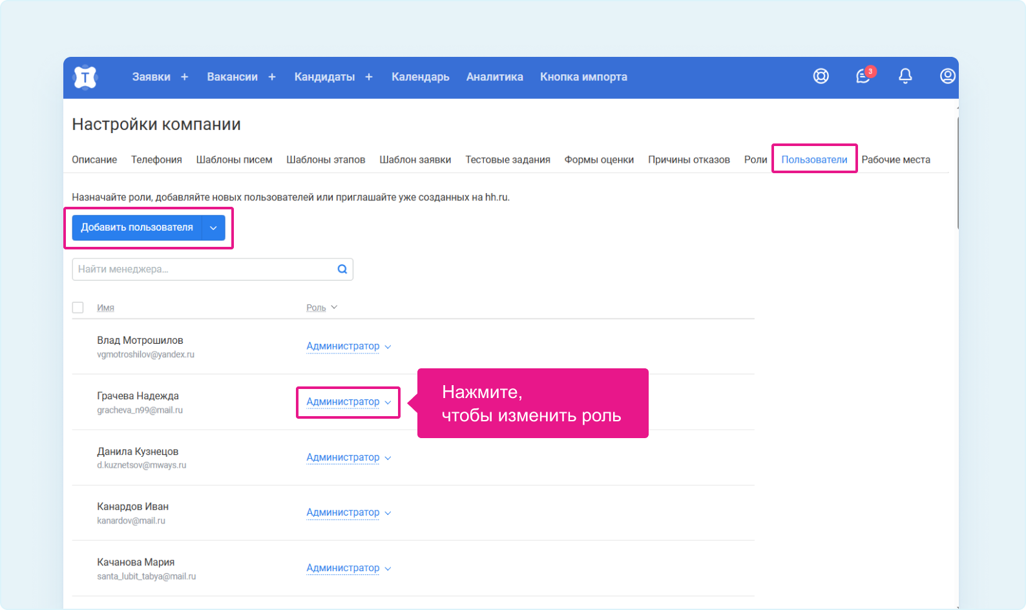Click the plus icon next to Вакансии
This screenshot has height=610, width=1026.
coord(272,77)
